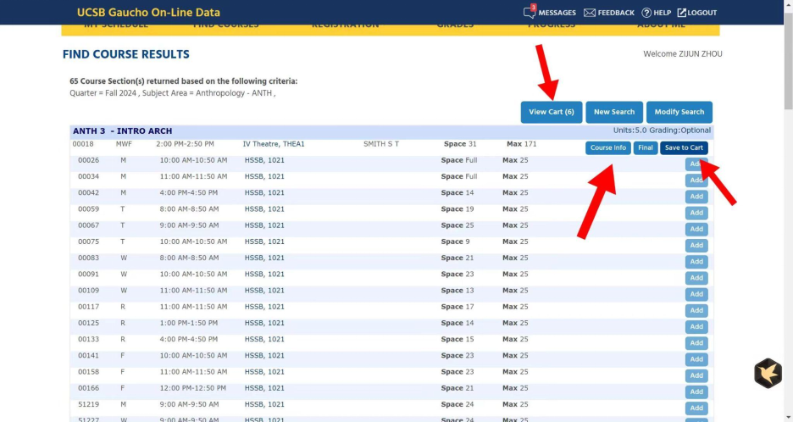Open the Feedback envelope icon

point(589,13)
